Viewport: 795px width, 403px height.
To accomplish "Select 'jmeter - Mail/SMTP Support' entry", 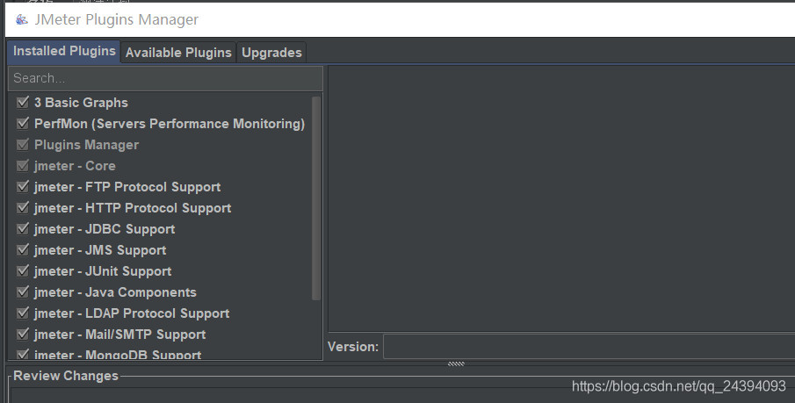I will tap(119, 335).
